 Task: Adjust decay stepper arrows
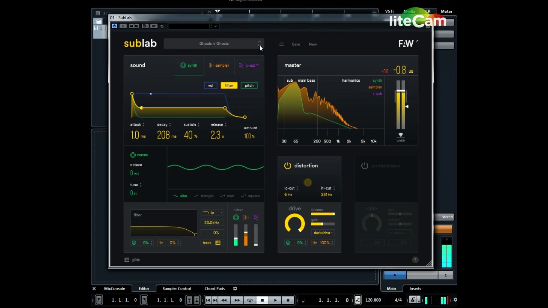(x=170, y=125)
